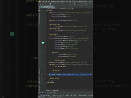
Task: Open the Navigate menu
Action: click(53, 1)
